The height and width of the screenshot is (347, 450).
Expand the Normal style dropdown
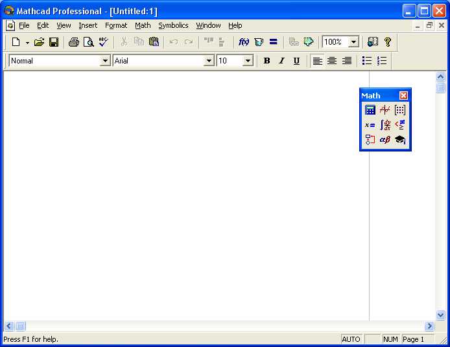tap(105, 61)
